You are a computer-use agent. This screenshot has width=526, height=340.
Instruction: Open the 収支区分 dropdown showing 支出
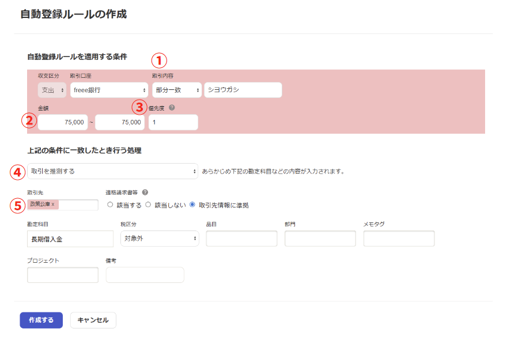click(52, 90)
